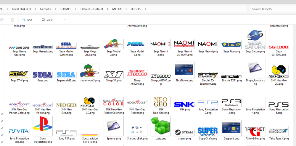Click the Single_Joystick.png file thumbnail
This screenshot has height=146, width=296.
pos(255,68)
